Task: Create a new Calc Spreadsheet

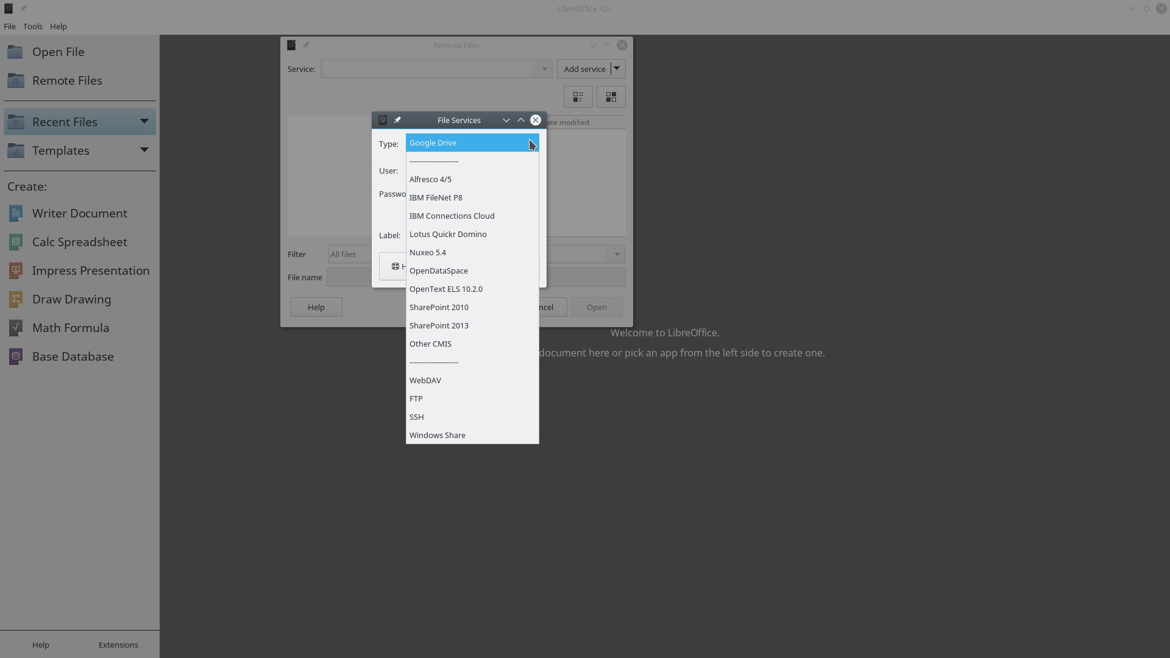Action: pos(80,242)
